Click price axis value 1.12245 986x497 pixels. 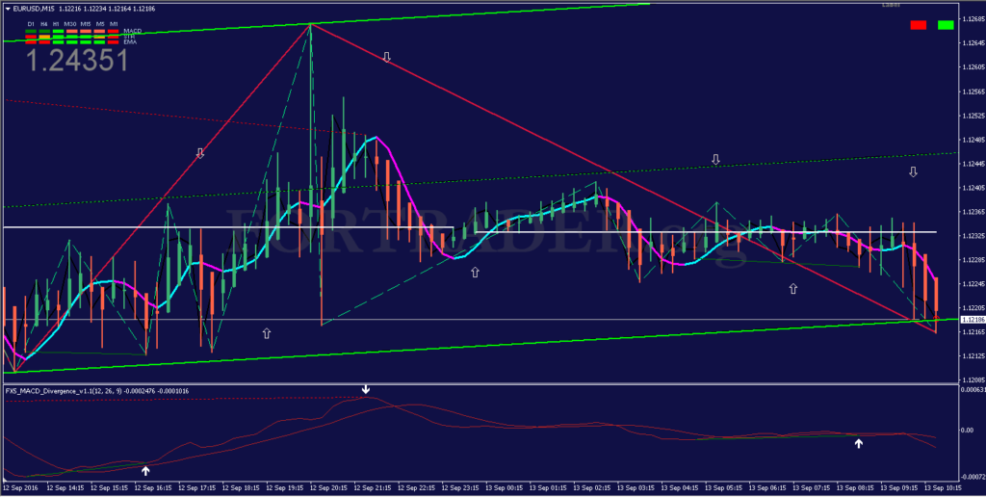[973, 284]
